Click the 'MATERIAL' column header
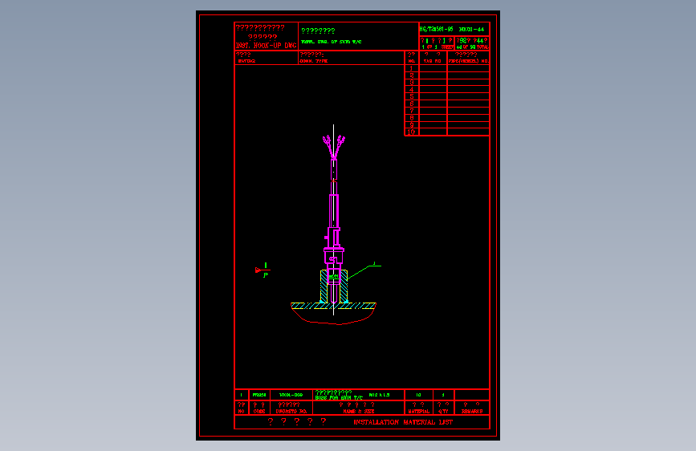The image size is (696, 451). pyautogui.click(x=418, y=412)
